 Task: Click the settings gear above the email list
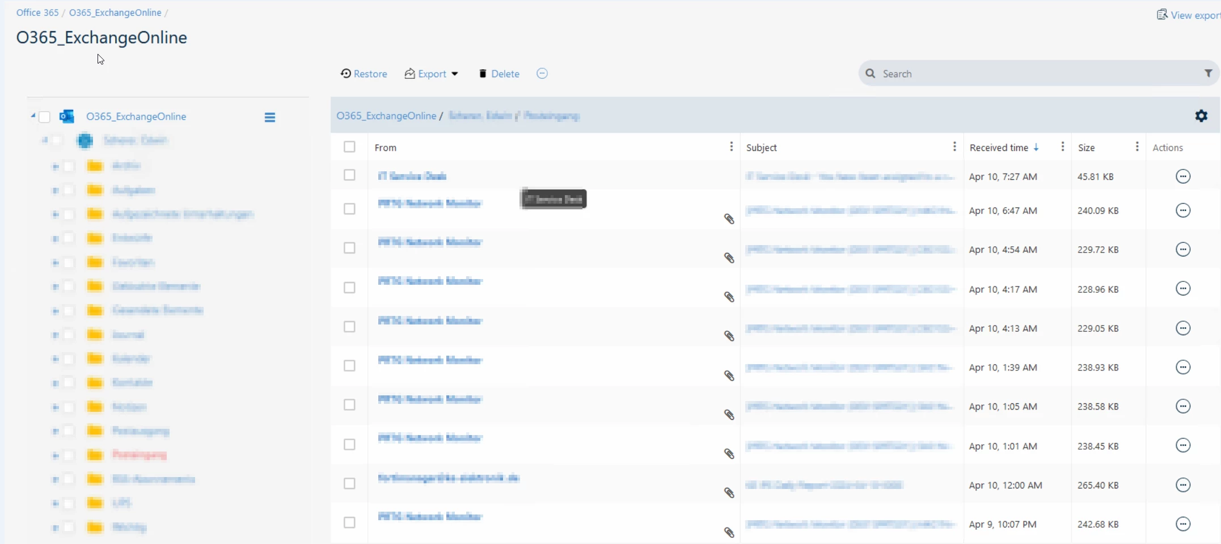coord(1201,115)
